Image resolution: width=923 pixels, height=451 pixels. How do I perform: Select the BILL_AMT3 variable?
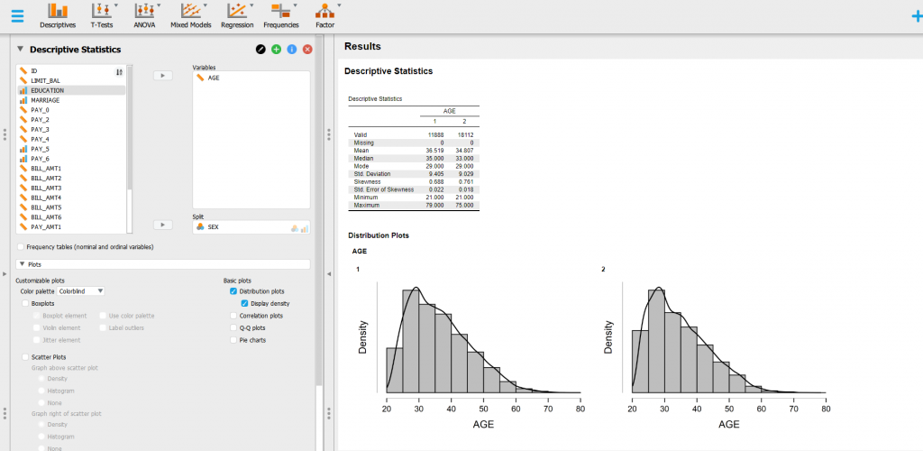pos(71,188)
